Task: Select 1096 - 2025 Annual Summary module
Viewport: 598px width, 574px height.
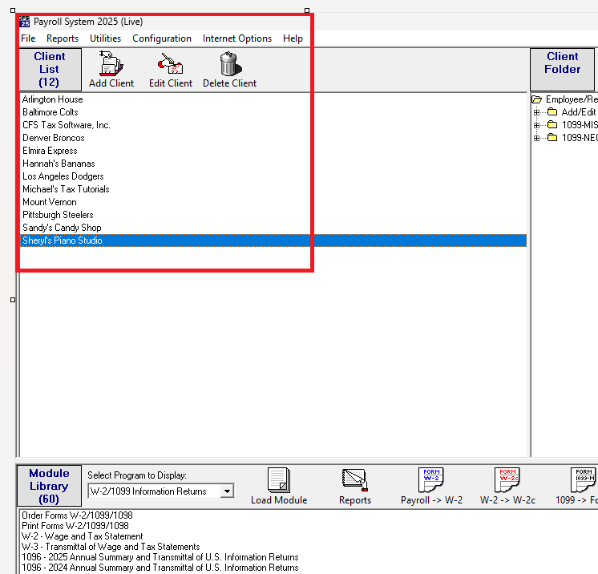Action: tap(160, 557)
